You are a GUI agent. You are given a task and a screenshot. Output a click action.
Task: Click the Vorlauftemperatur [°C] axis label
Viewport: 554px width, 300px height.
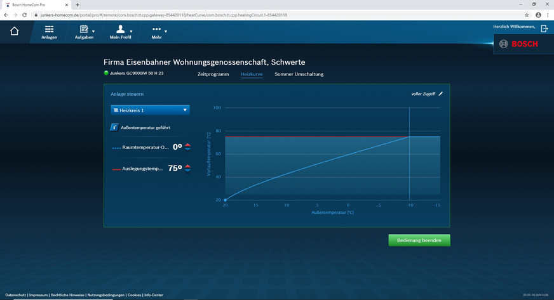208,154
